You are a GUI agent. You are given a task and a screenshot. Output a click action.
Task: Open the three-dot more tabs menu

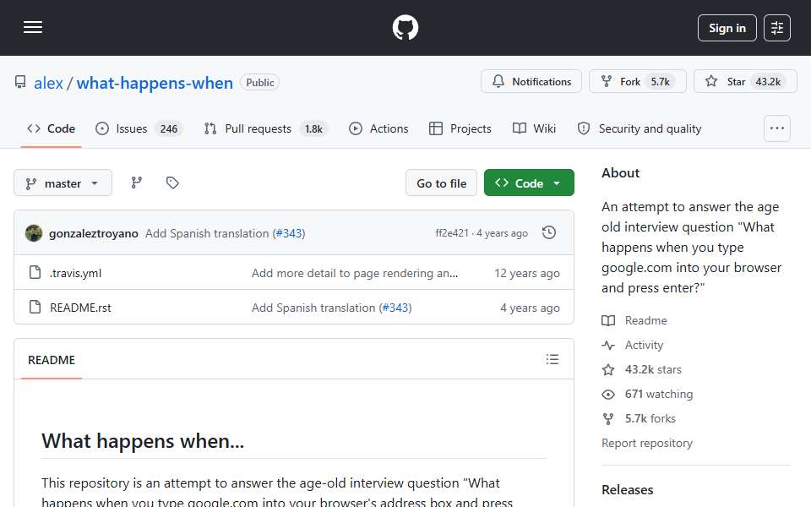[777, 128]
